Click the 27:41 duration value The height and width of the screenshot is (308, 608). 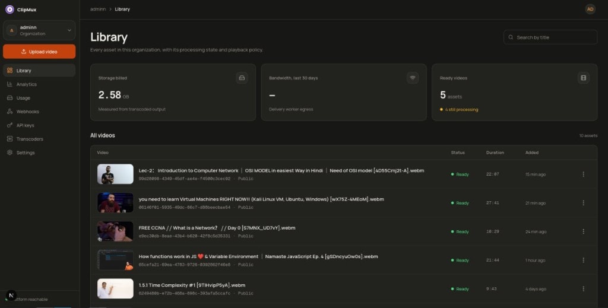coord(492,203)
